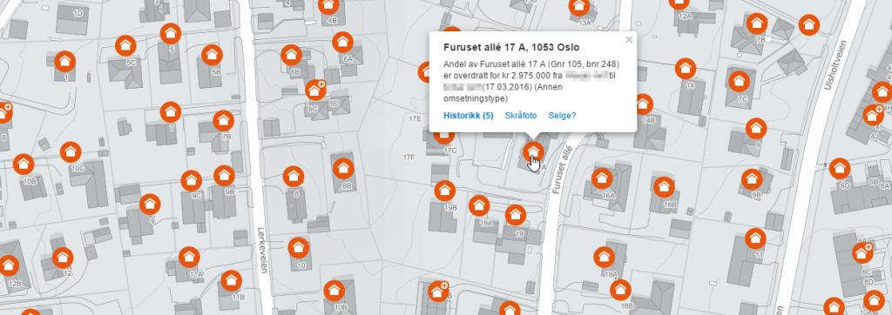Open the Historikk (5) link
This screenshot has width=892, height=315.
[x=468, y=116]
